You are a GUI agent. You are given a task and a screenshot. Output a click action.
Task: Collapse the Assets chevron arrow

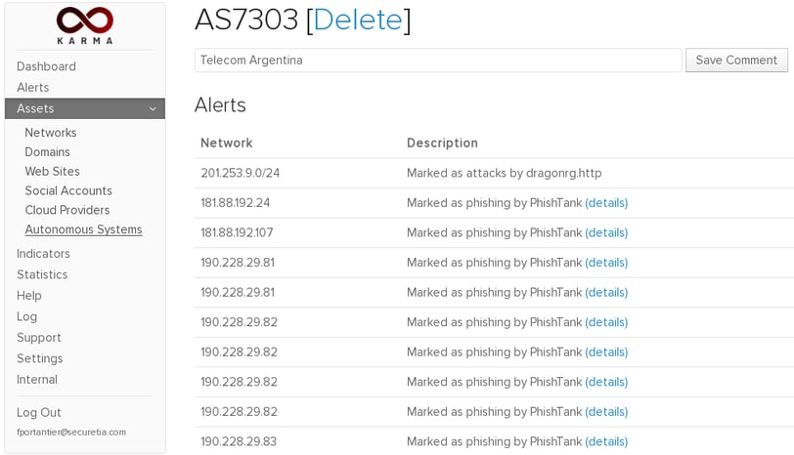(153, 108)
